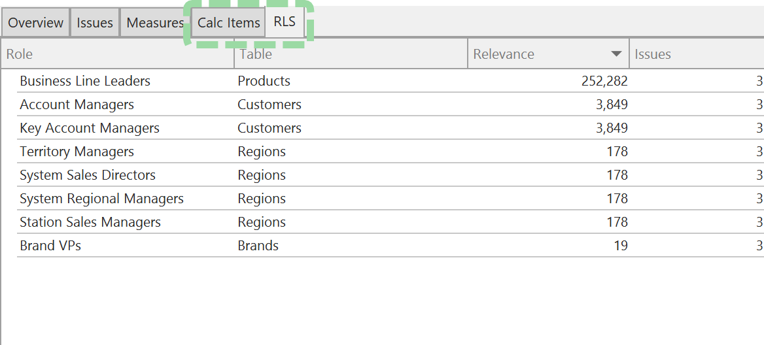The height and width of the screenshot is (345, 764).
Task: Click Regions in the System Sales Directors row
Action: pos(262,174)
